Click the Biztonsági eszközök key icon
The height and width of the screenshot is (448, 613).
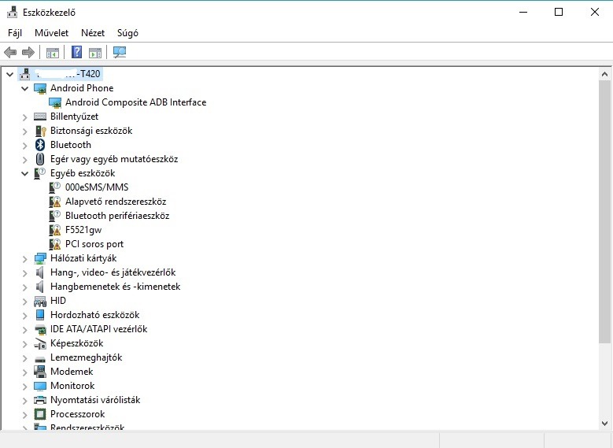click(40, 131)
